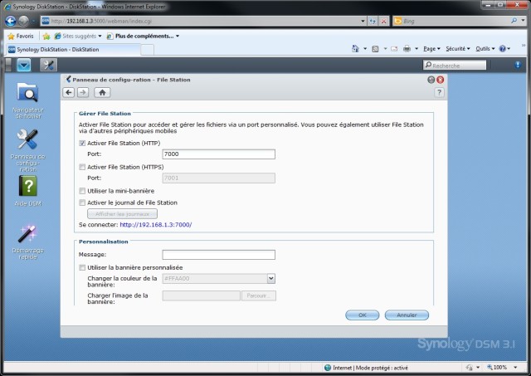Click the Parcourir browse button
531x376 pixels.
(259, 295)
